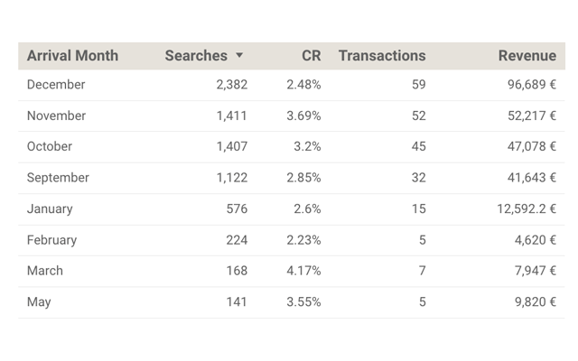This screenshot has height=361, width=578.
Task: Click November's 3.69% CR value
Action: pyautogui.click(x=303, y=116)
